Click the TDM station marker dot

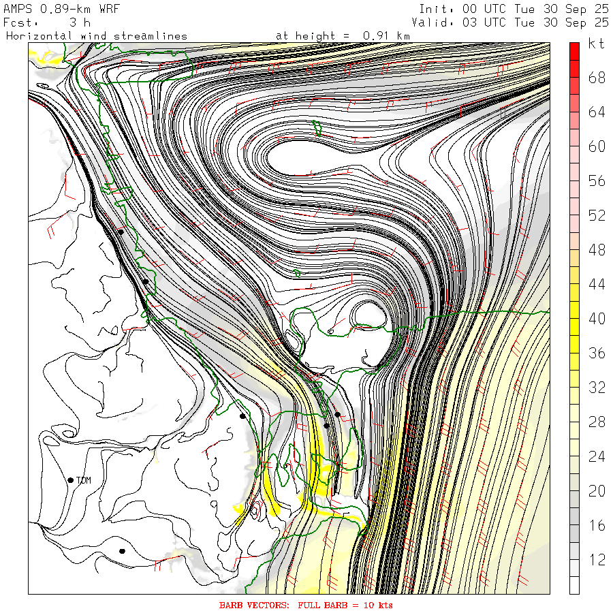pos(71,480)
